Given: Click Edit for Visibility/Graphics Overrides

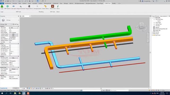Looking at the screenshot, I should (x=14, y=34).
